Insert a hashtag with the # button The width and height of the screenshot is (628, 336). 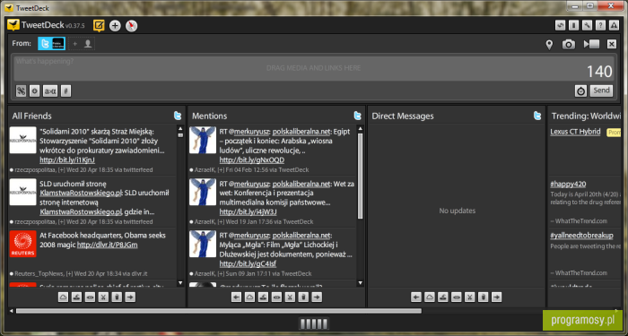tap(66, 91)
